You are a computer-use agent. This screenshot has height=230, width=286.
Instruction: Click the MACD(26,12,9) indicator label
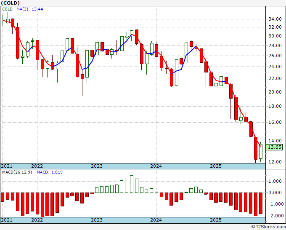coord(17,172)
